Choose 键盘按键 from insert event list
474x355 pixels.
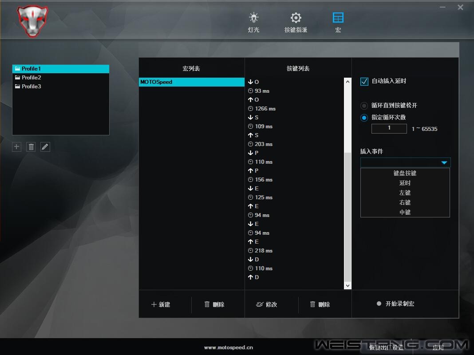point(405,173)
